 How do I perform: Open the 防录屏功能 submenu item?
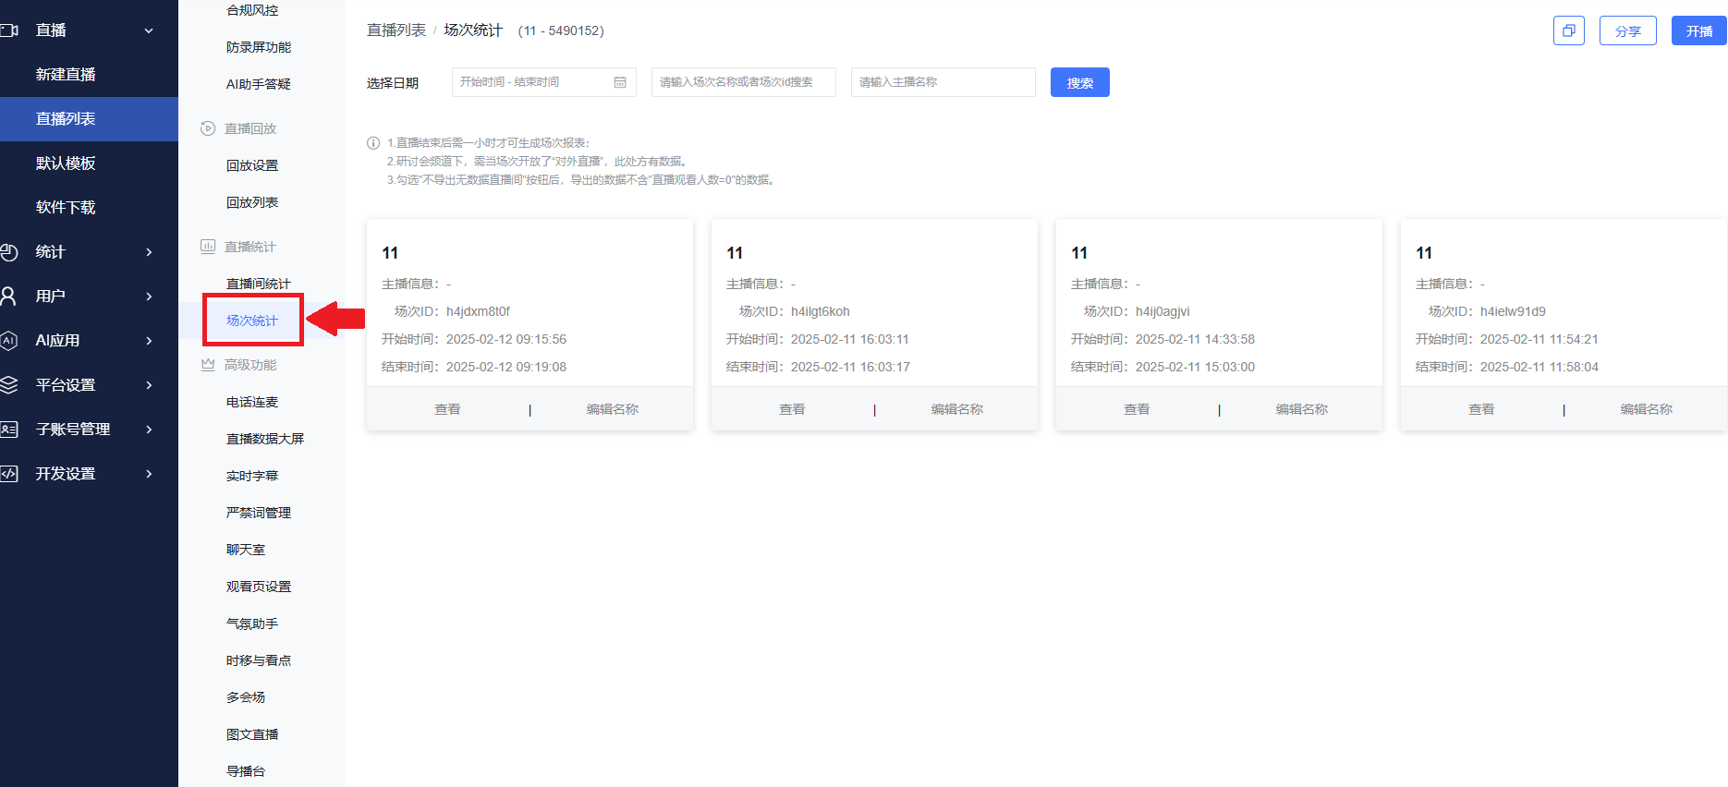click(x=259, y=47)
